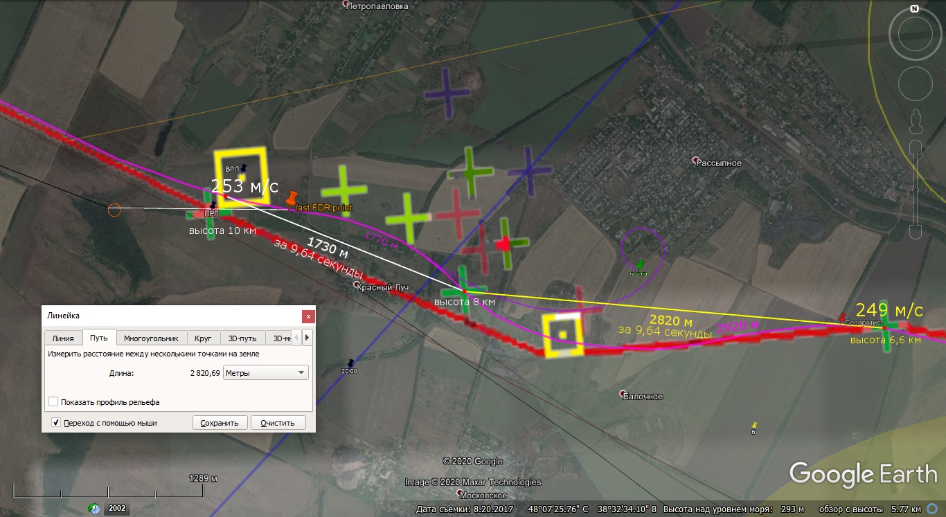946x517 pixels.
Task: Click the ПРЛ pushpin placemark
Action: (x=213, y=205)
